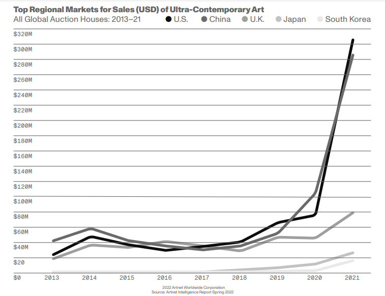Viewport: 385px width, 296px height.
Task: Click the 2021 year label on x-axis
Action: coord(352,278)
